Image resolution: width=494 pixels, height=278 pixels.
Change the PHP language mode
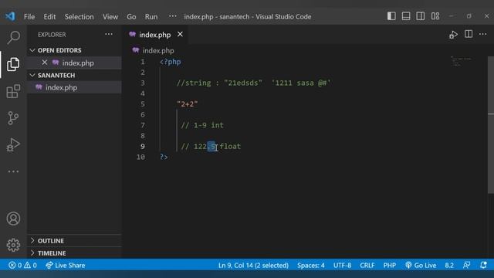tap(390, 265)
